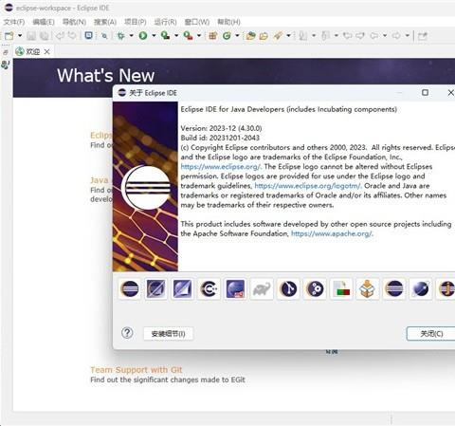Open the eclipse.org/logotm/ link
The height and width of the screenshot is (426, 455).
point(307,186)
